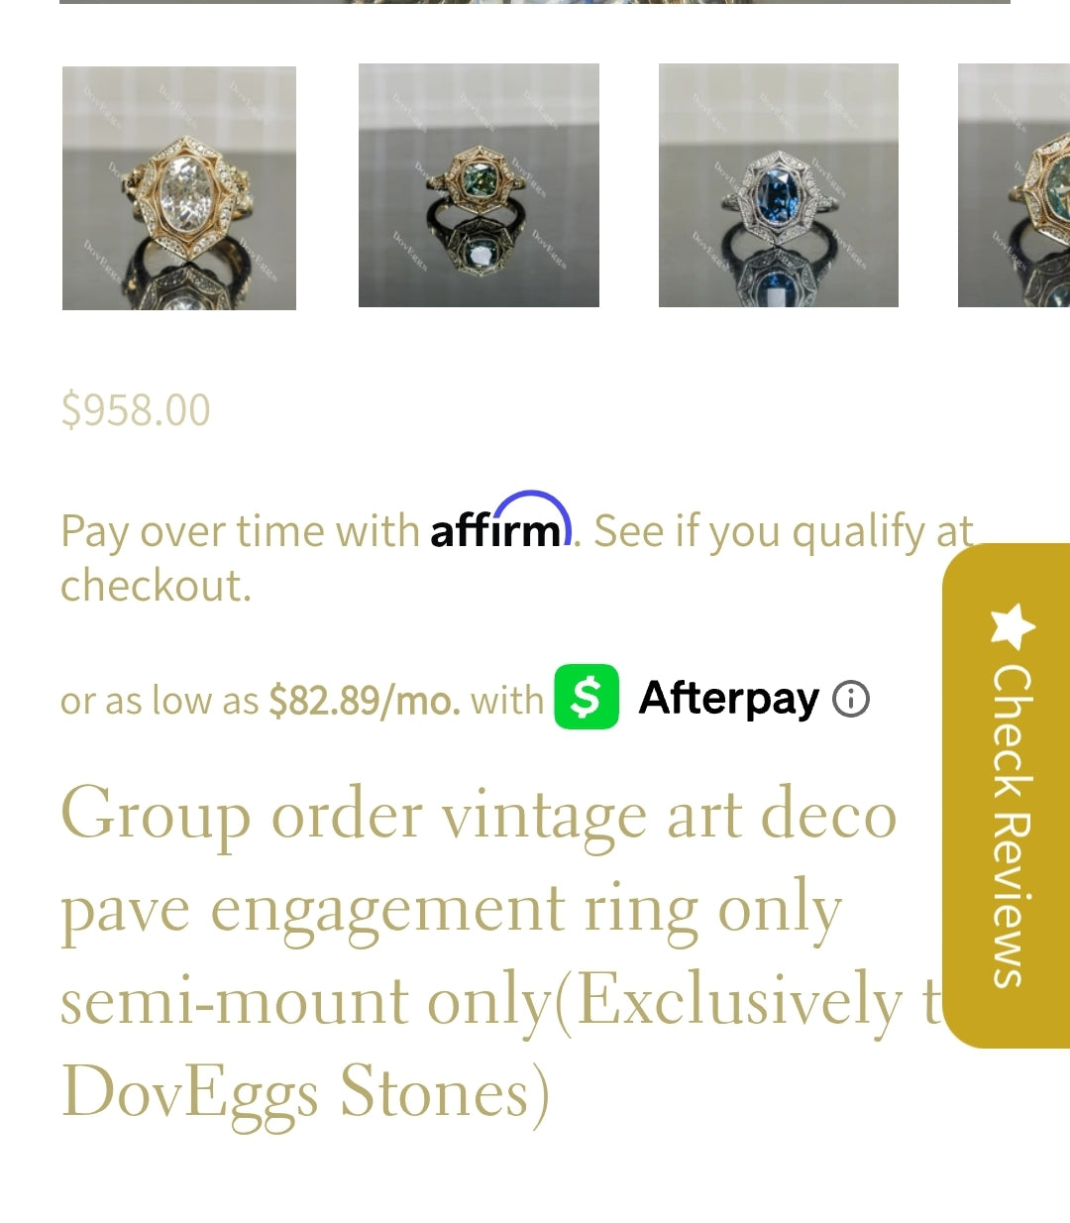Click the Afterpay wordmark

pos(728,699)
